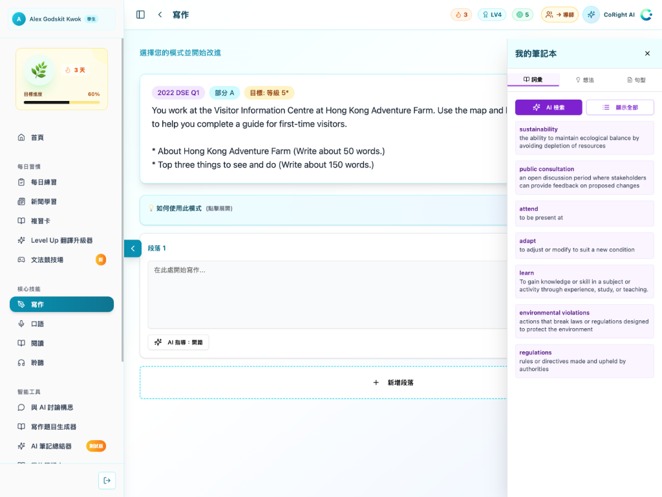Viewport: 662px width, 497px height.
Task: Switch to the 句型 sentence patterns tab
Action: point(636,80)
